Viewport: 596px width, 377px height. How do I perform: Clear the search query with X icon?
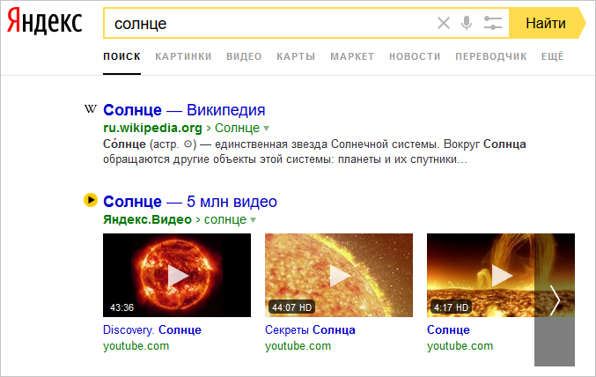click(443, 23)
